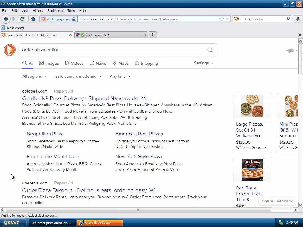Click the magnifier in the browser search box
Image resolution: width=303 pixels, height=227 pixels.
tap(288, 19)
